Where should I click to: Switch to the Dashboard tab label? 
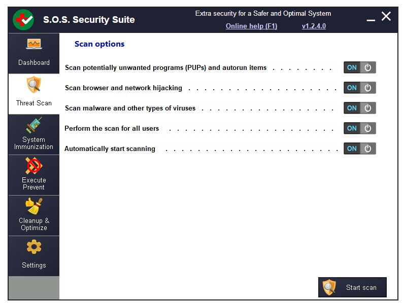point(34,63)
